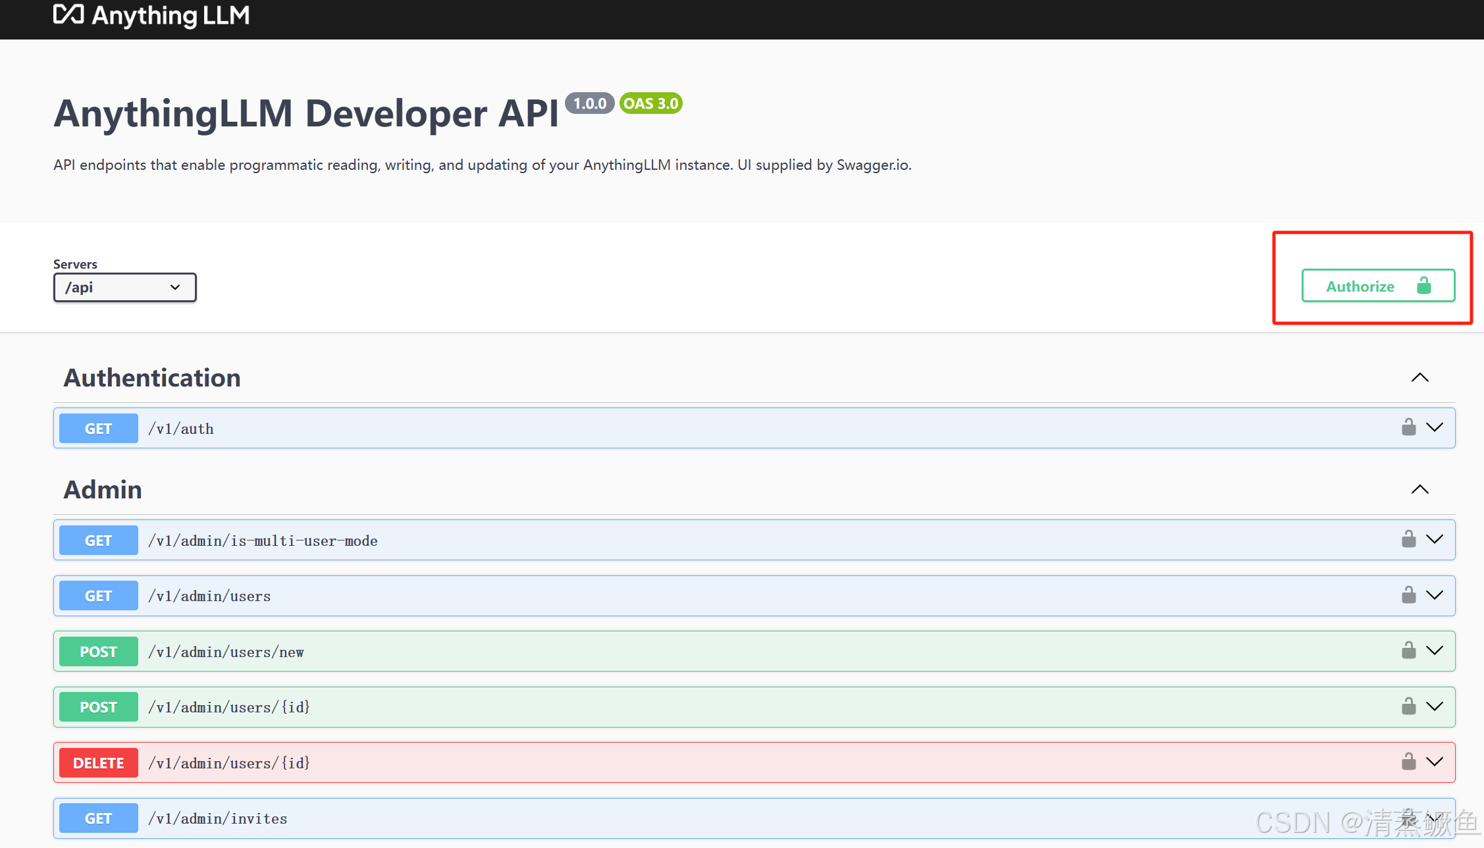
Task: Click the GET /v1/admin/invites method badge
Action: coord(98,818)
